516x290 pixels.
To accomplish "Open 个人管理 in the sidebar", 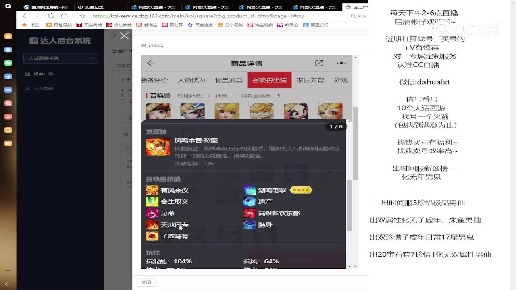I will [43, 88].
